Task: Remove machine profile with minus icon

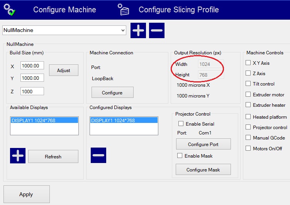Action: click(x=156, y=30)
